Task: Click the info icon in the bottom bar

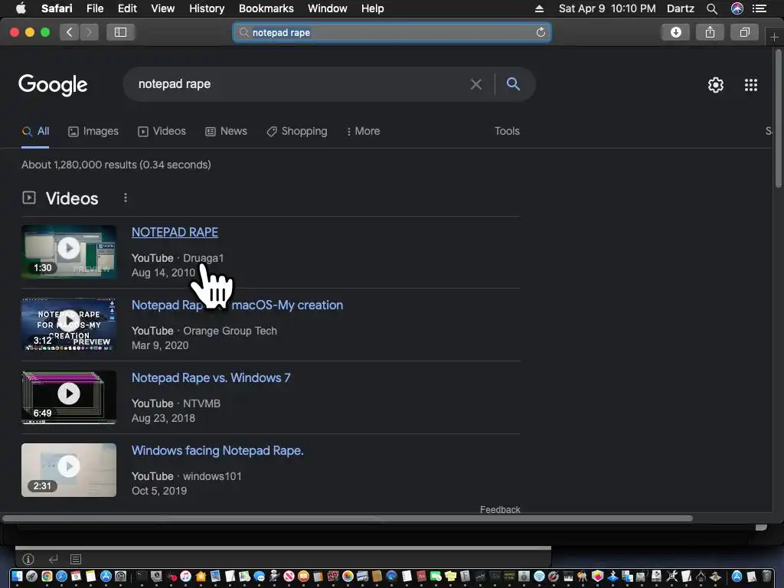Action: click(x=28, y=559)
